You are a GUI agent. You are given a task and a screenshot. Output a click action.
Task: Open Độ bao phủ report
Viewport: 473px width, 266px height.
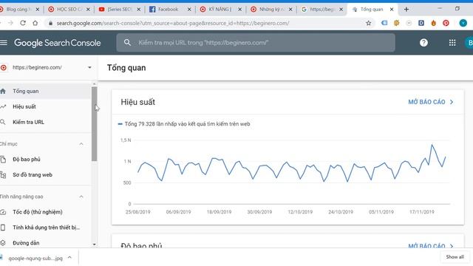(x=45, y=160)
